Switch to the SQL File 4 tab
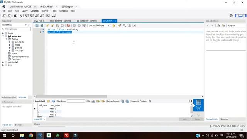This screenshot has width=247, height=139. 39,21
